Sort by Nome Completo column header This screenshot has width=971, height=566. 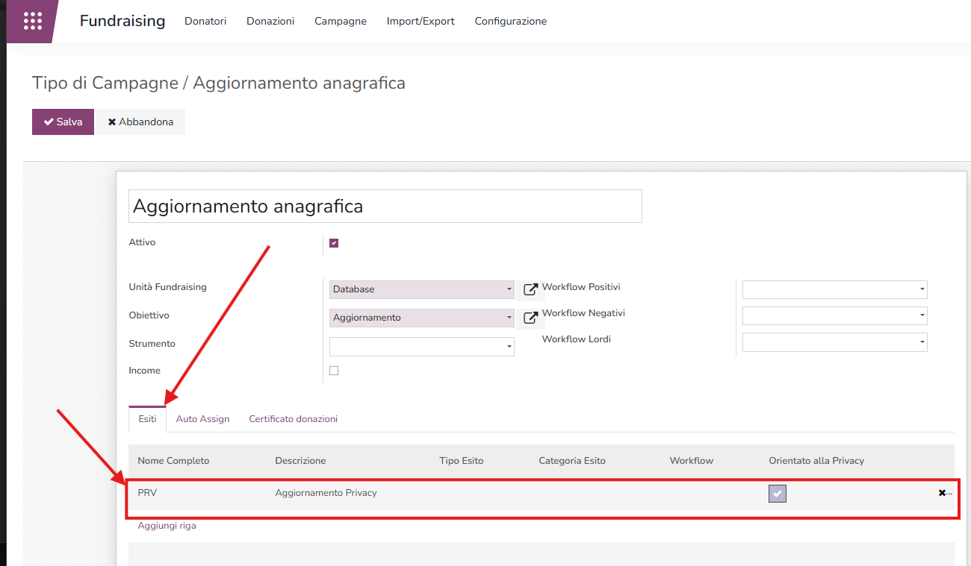(x=173, y=461)
